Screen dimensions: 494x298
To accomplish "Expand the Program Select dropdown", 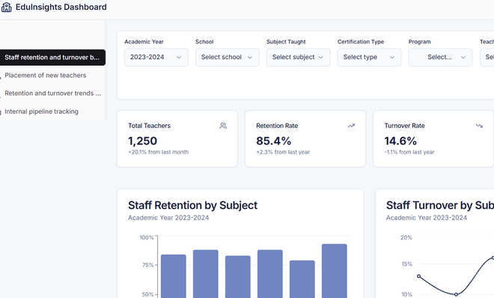I will pyautogui.click(x=440, y=57).
